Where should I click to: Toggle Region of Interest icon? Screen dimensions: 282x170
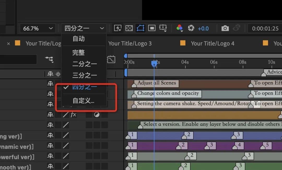152,28
